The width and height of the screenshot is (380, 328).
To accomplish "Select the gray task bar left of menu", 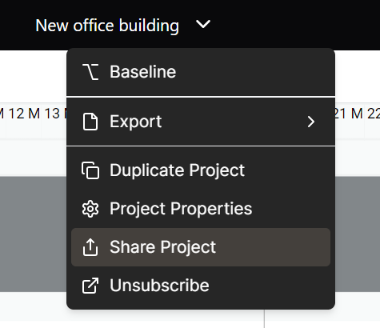I will pyautogui.click(x=33, y=234).
